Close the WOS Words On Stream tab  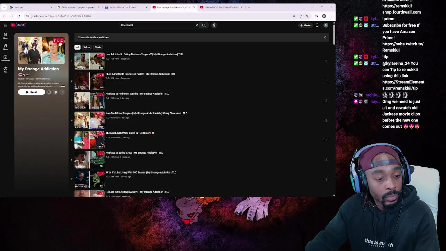pos(146,7)
